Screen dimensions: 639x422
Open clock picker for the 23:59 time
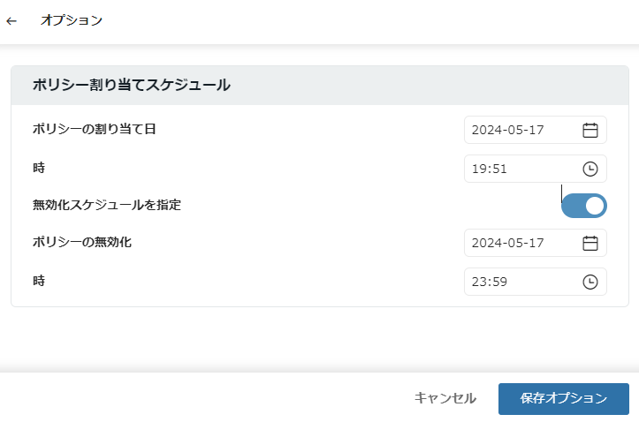(x=590, y=282)
